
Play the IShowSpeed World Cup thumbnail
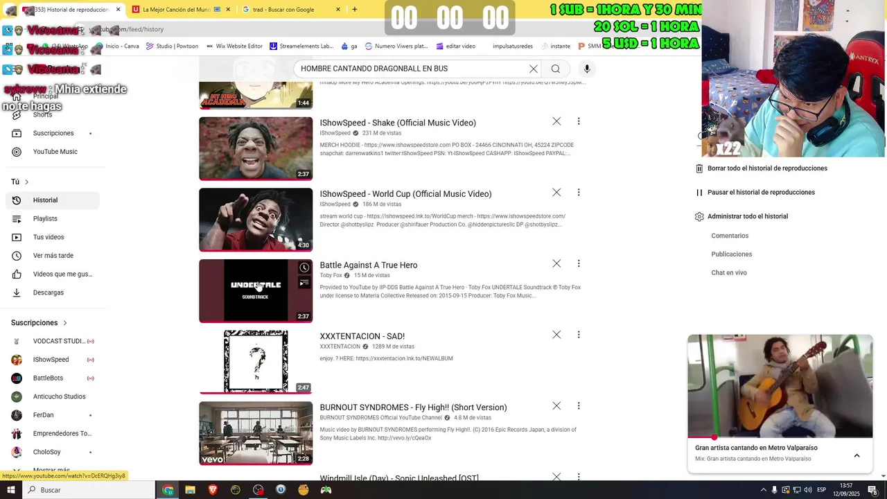coord(256,220)
